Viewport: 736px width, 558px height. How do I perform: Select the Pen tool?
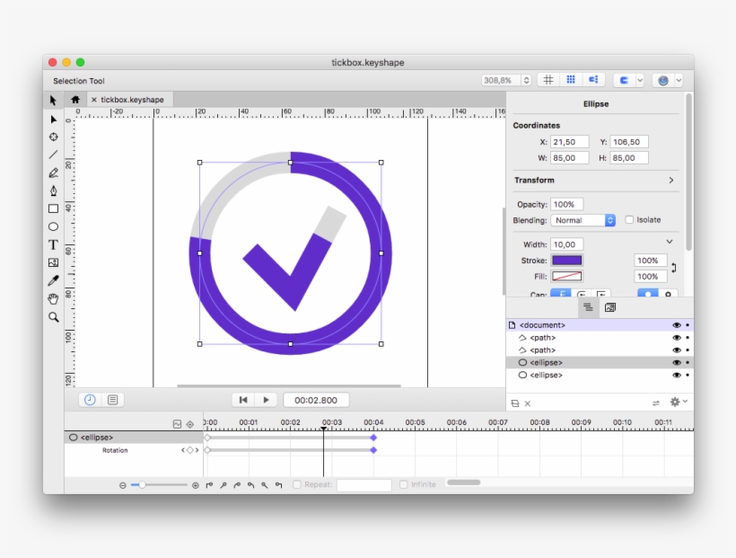point(54,190)
